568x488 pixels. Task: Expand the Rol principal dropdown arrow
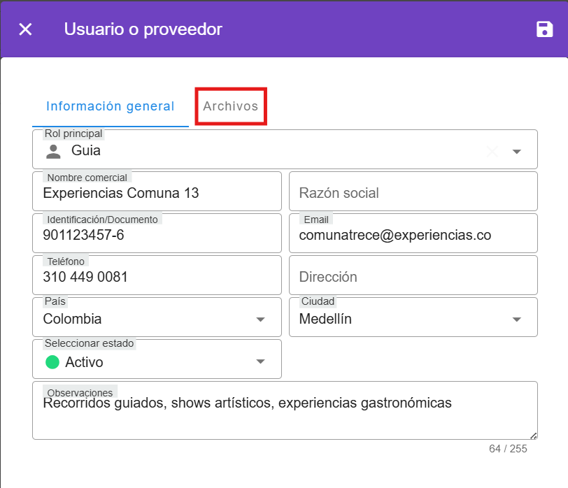(517, 151)
